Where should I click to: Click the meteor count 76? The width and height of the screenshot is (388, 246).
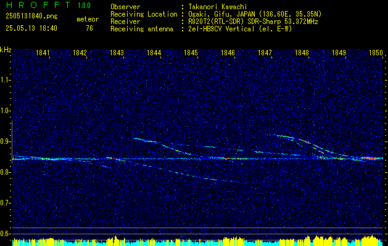pyautogui.click(x=89, y=28)
